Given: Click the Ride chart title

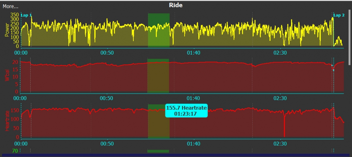Looking at the screenshot, I should (176, 5).
